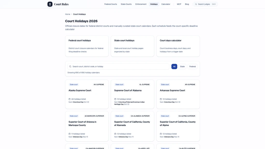The image size is (265, 149).
Task: Click the AR-SUPREME code badge
Action: tap(190, 85)
